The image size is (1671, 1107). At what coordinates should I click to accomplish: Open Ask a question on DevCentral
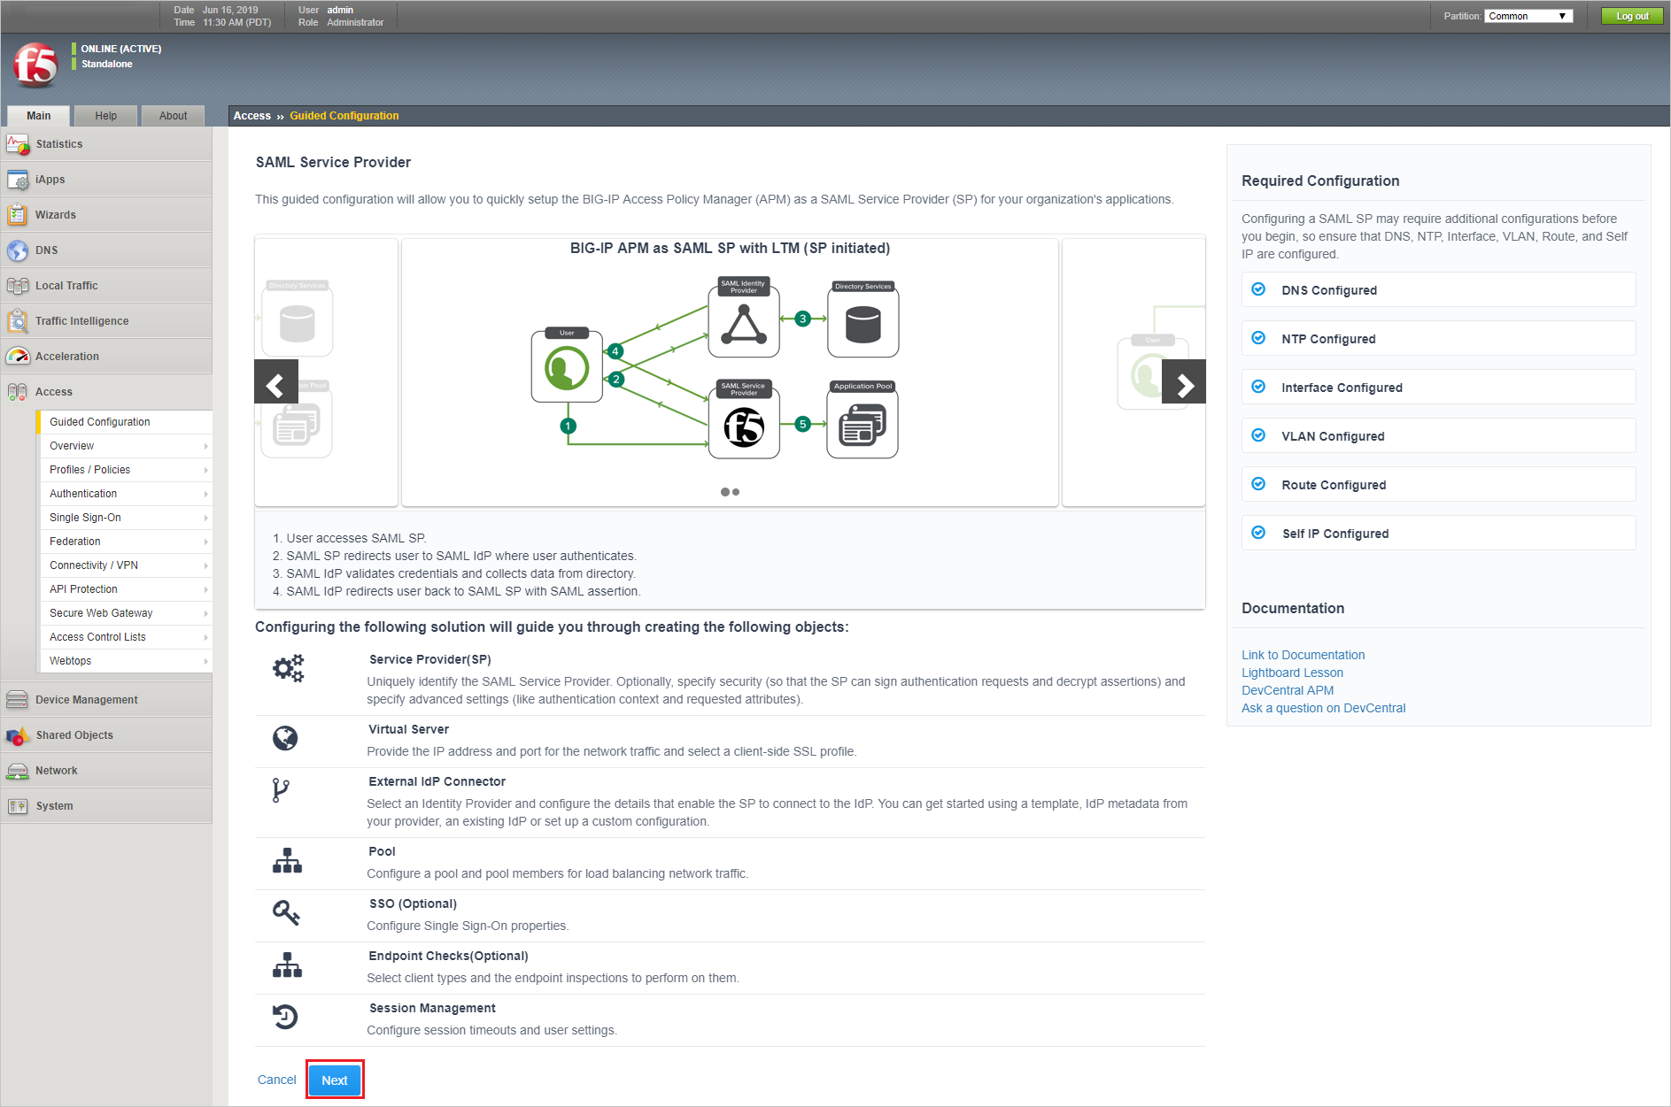coord(1323,708)
